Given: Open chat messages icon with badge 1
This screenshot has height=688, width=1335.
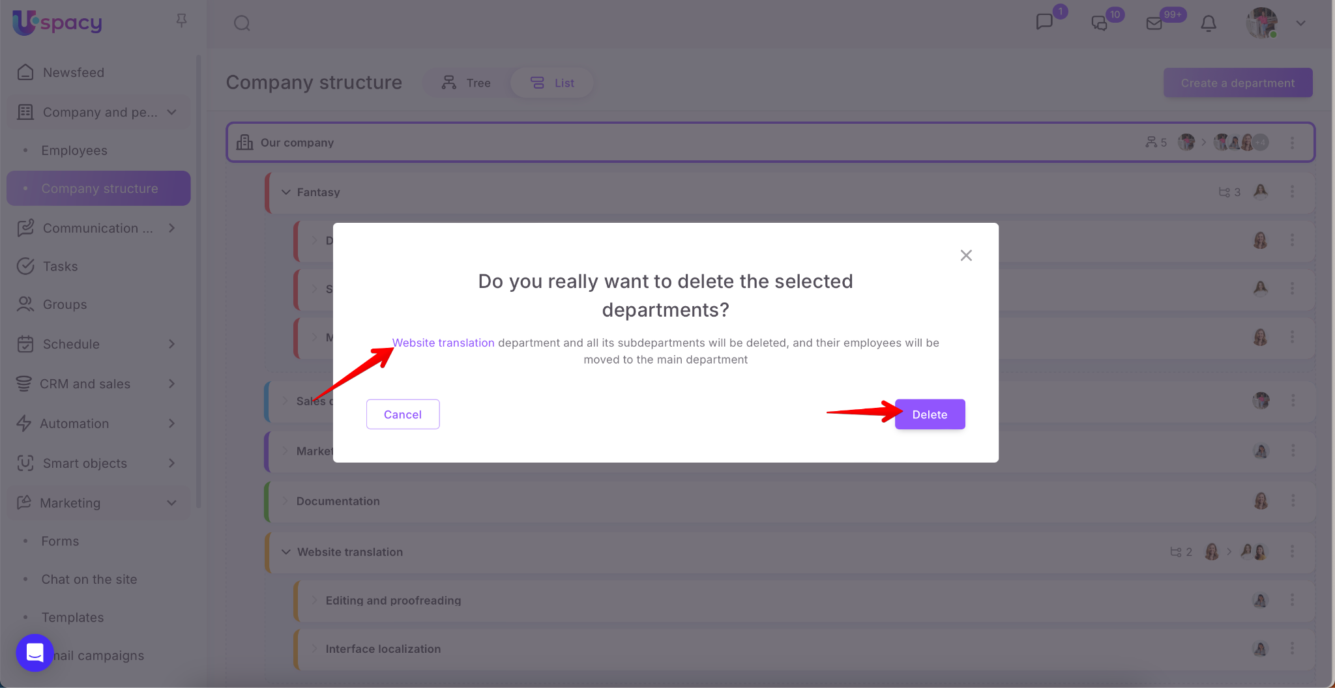Looking at the screenshot, I should 1044,22.
